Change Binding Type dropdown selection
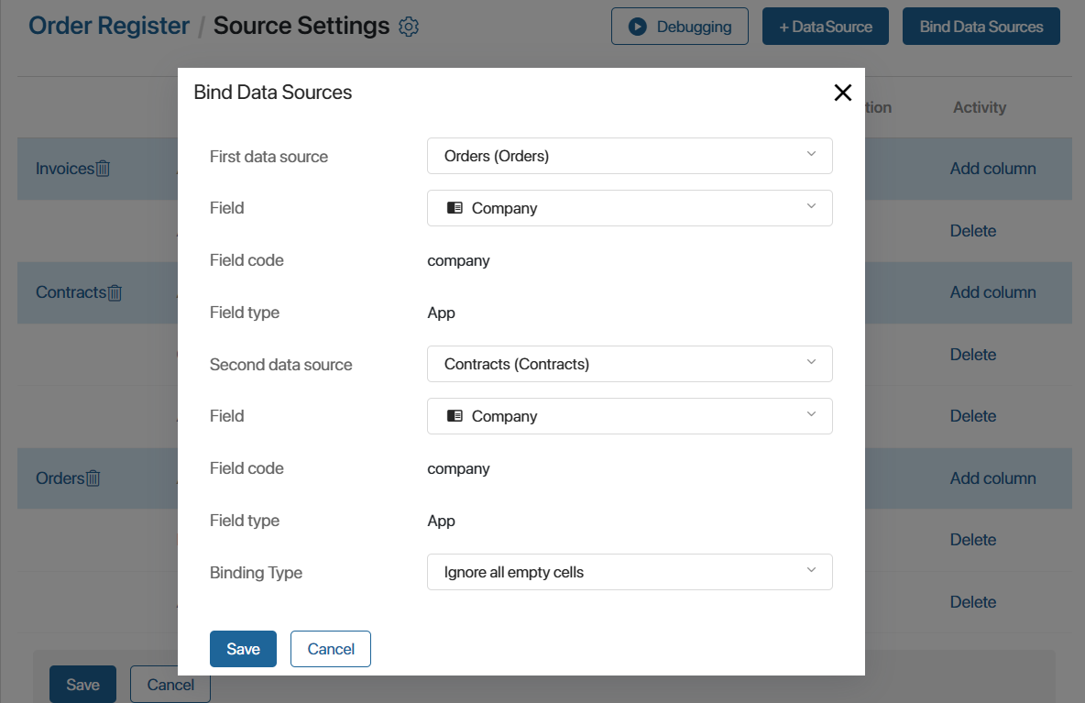Screen dimensions: 1085x703 point(630,572)
